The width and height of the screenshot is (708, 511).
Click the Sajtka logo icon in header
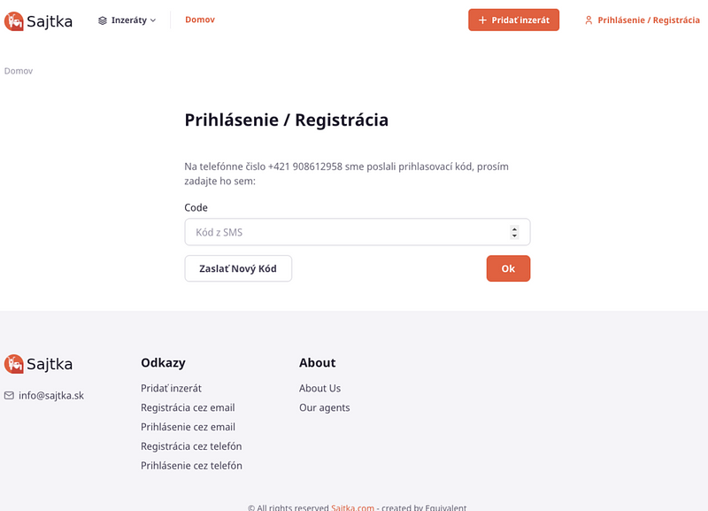(x=14, y=20)
